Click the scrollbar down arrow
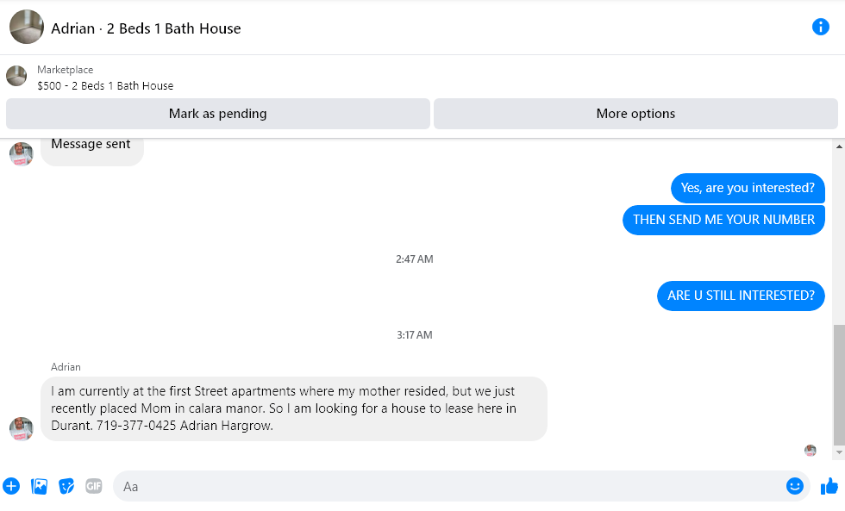This screenshot has width=845, height=511. (839, 452)
